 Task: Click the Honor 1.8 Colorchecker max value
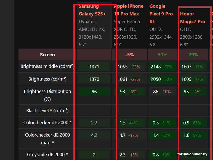point(186,135)
